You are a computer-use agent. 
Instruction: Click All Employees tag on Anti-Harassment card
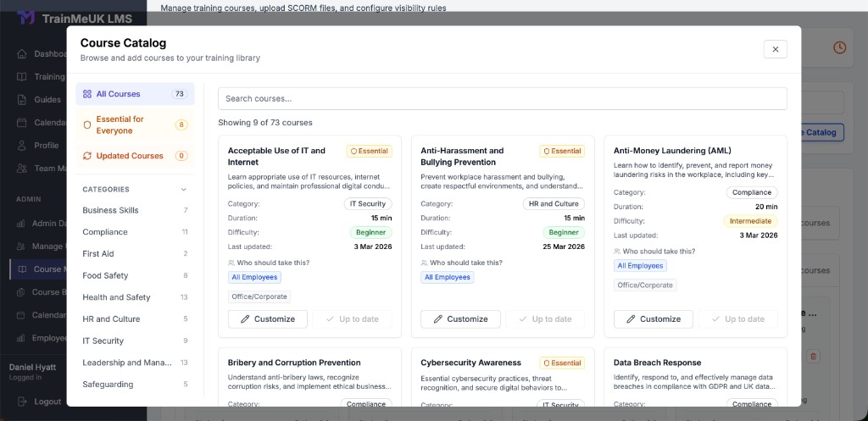tap(448, 277)
